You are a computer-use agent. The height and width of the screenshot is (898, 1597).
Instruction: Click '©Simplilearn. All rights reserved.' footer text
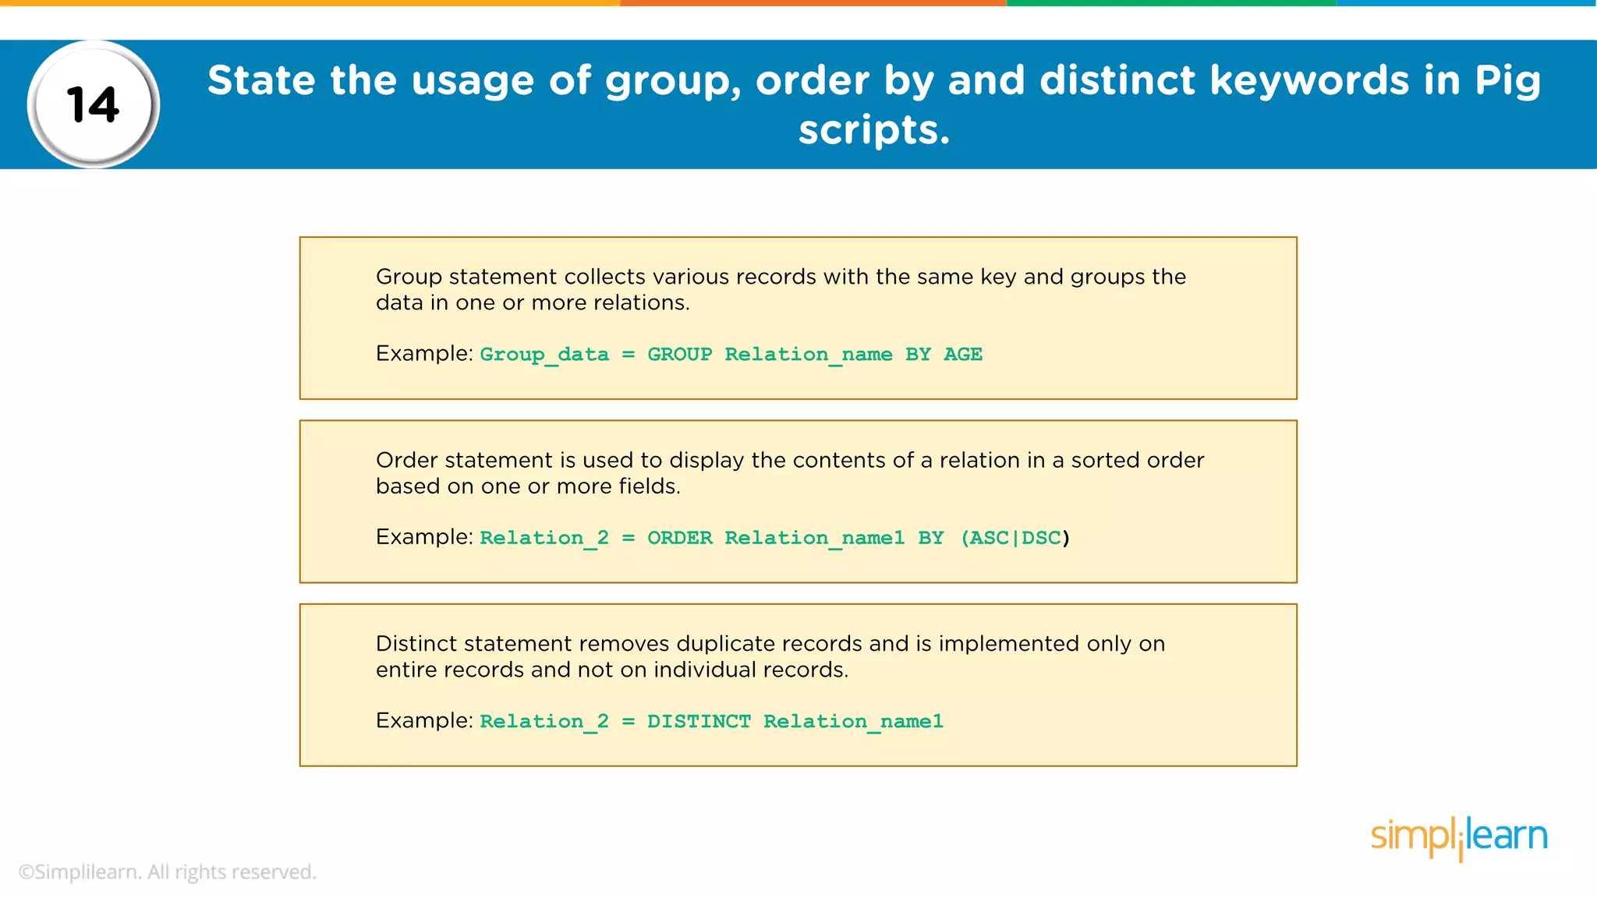click(168, 871)
